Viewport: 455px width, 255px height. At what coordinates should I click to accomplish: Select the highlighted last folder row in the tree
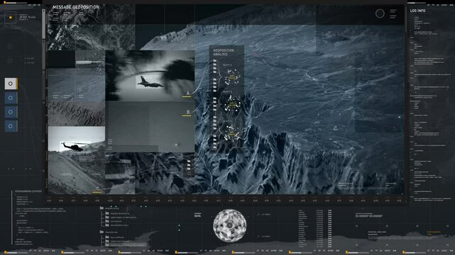coord(125,245)
